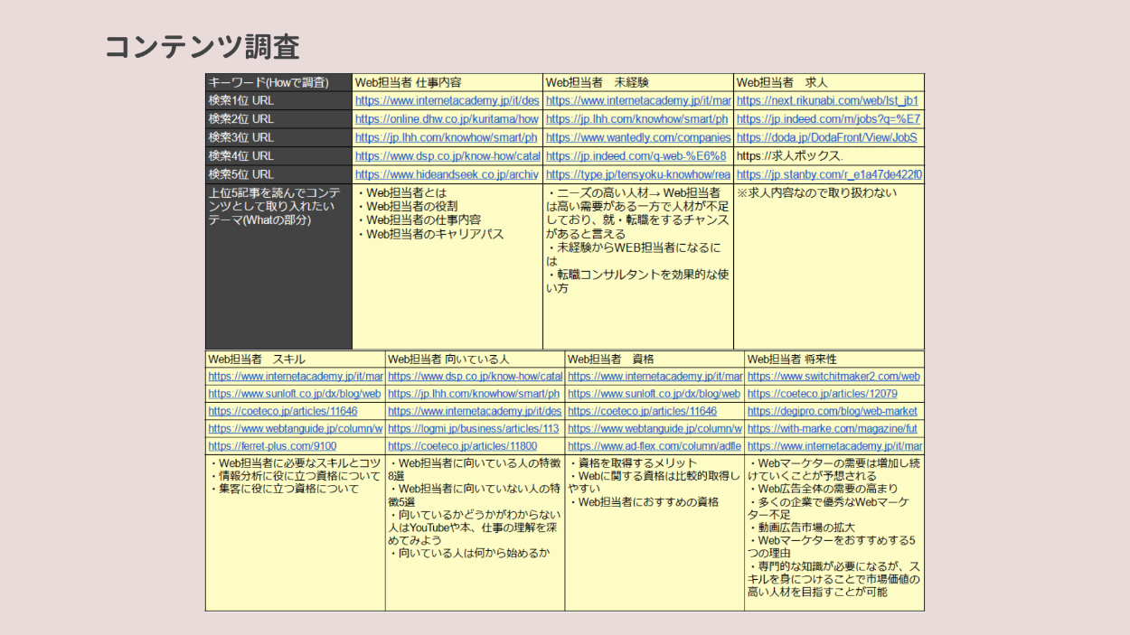Click the switchitmaker2.com link
This screenshot has width=1130, height=635.
coord(833,377)
